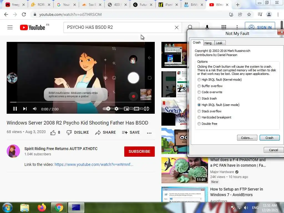284x213 pixels.
Task: Click the share page icon in address bar
Action: [x=240, y=14]
